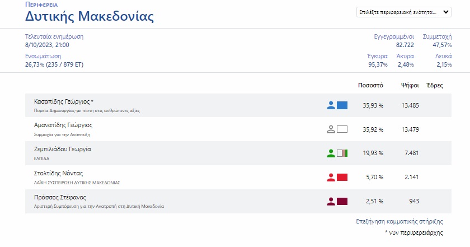Viewport: 470px width, 247px height.
Task: Click dark red person icon beside Πράσσος Στέφανος
Action: coord(331,201)
